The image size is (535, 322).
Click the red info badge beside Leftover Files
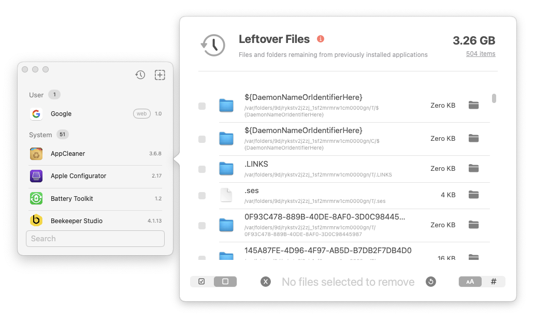pyautogui.click(x=321, y=39)
